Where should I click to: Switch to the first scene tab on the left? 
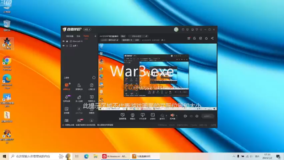(x=70, y=36)
